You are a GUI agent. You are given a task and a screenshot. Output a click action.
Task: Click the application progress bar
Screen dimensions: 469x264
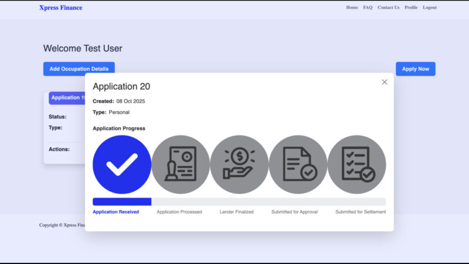(239, 202)
